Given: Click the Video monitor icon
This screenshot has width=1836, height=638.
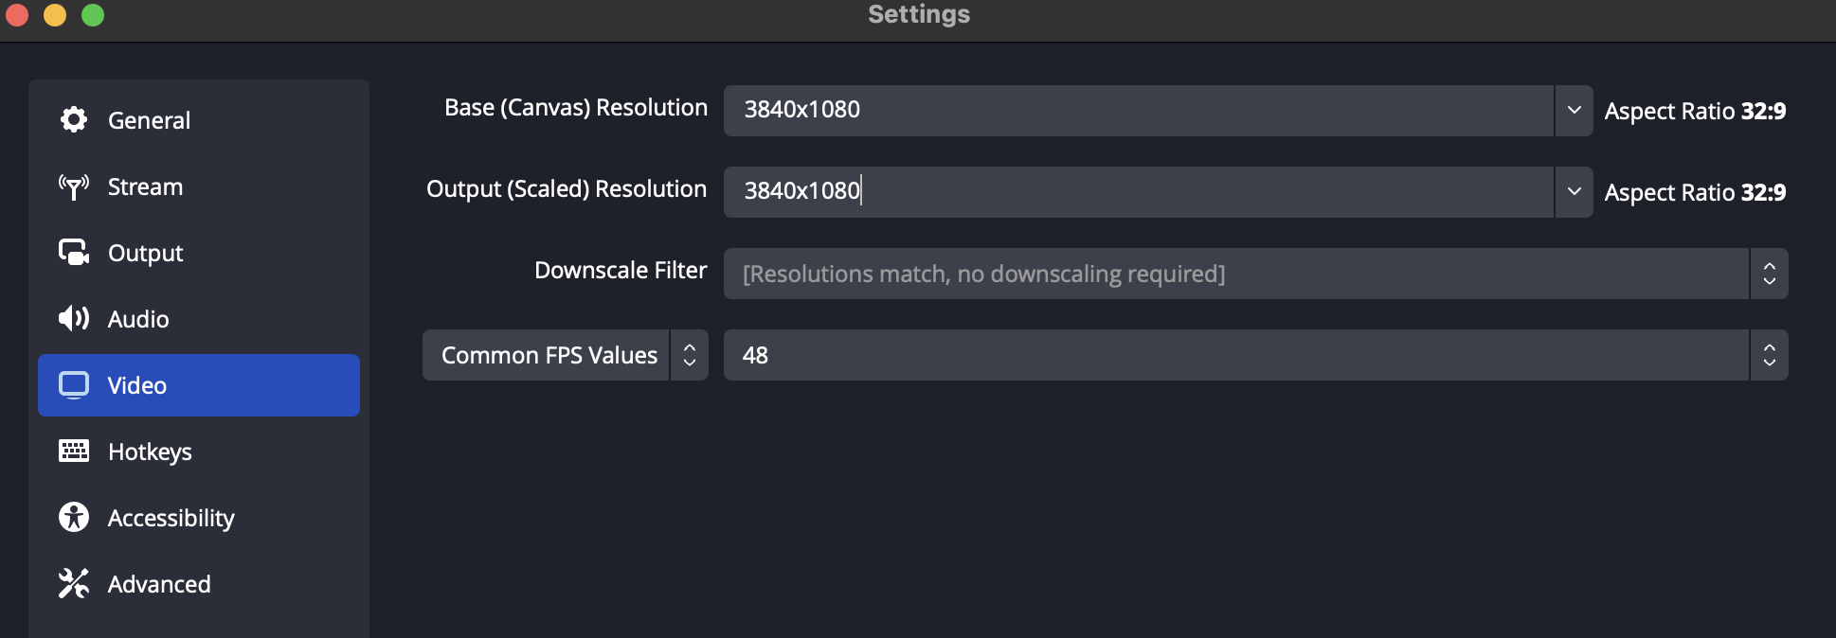Looking at the screenshot, I should (74, 385).
